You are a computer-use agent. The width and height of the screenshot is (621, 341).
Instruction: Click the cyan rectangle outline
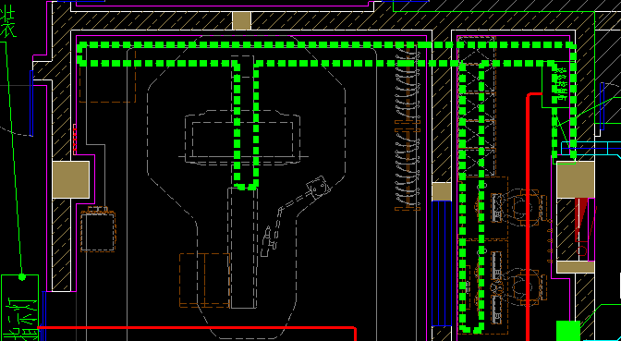coord(591,148)
